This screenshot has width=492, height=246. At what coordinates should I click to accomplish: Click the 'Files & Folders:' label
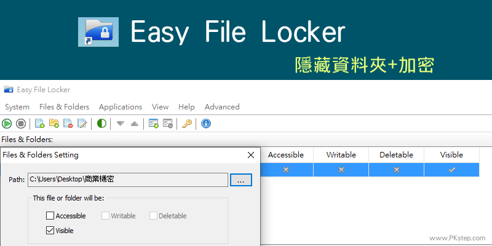click(27, 140)
